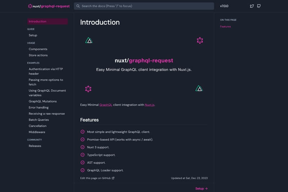Go to next page Setup link
The width and height of the screenshot is (288, 192).
coord(202,188)
